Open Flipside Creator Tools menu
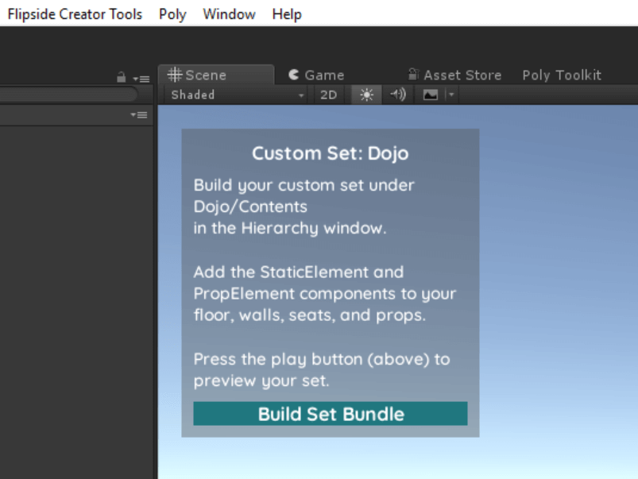This screenshot has width=638, height=479. (x=75, y=14)
